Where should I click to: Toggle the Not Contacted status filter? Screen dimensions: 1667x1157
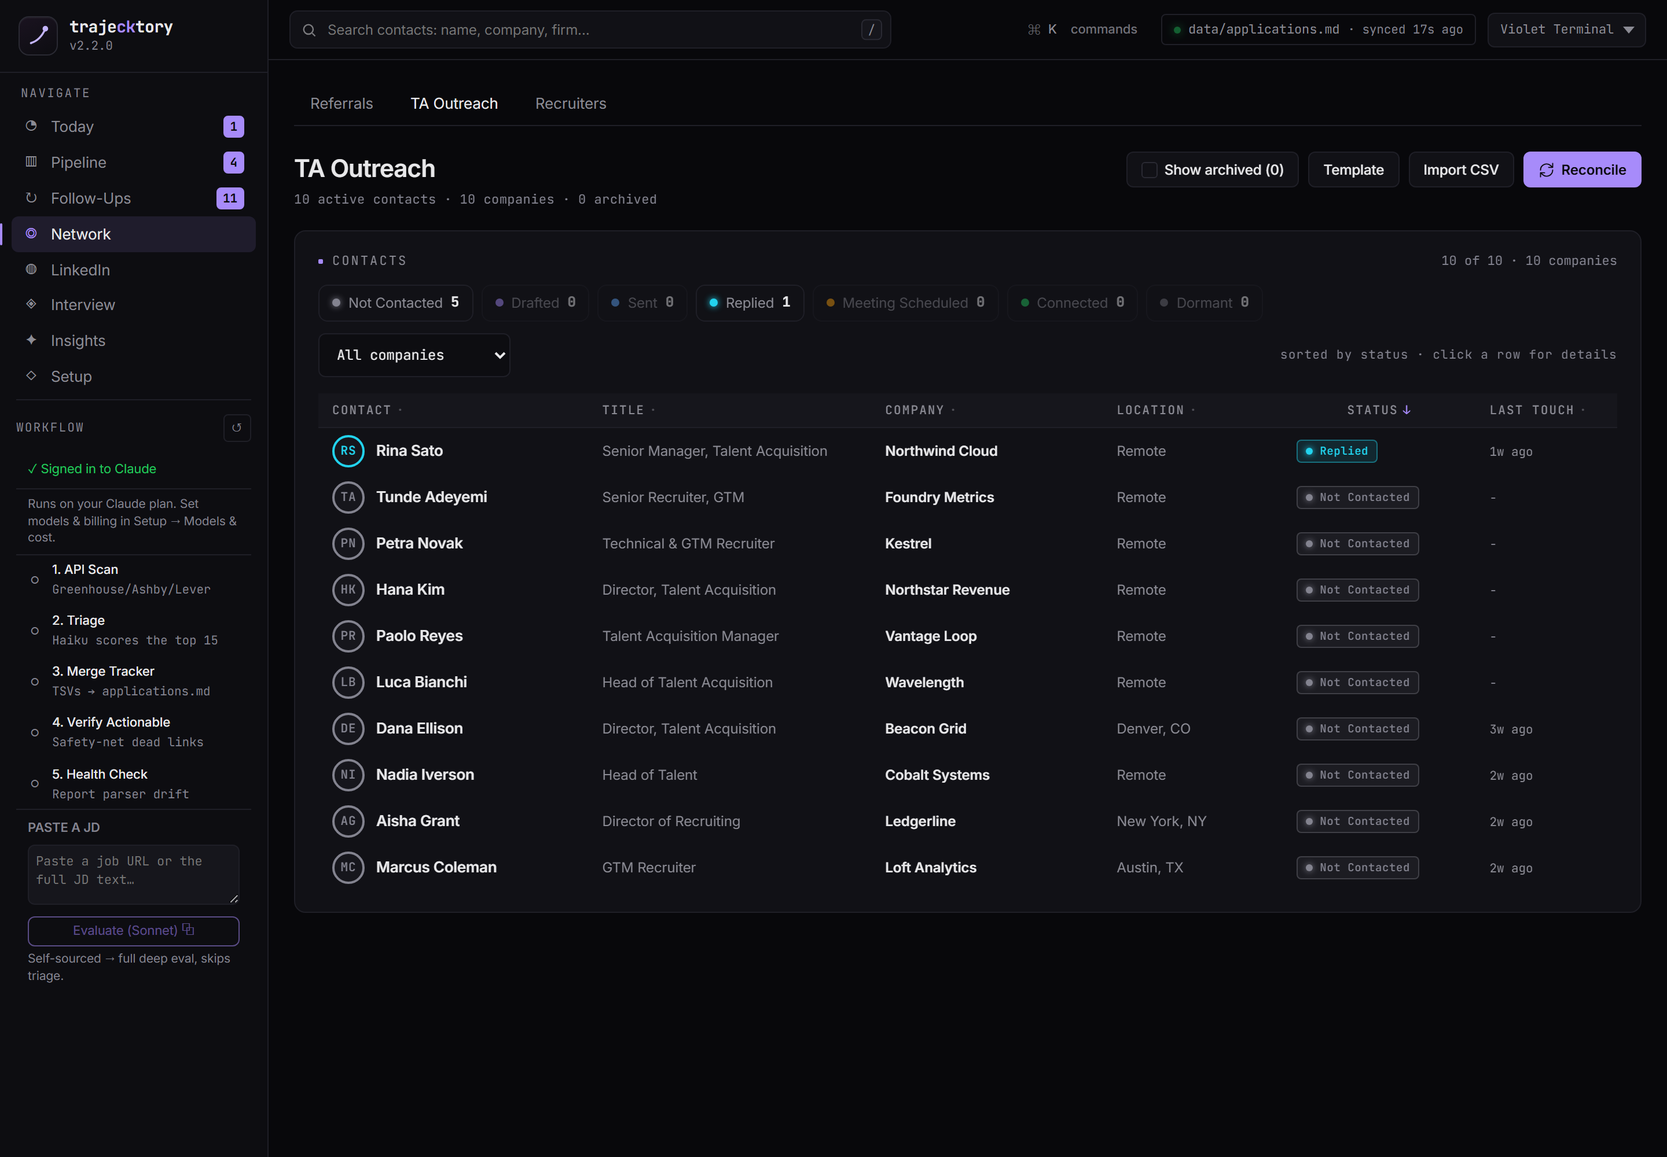pyautogui.click(x=395, y=303)
